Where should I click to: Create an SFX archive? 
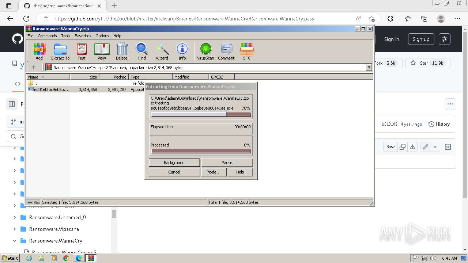click(x=247, y=51)
